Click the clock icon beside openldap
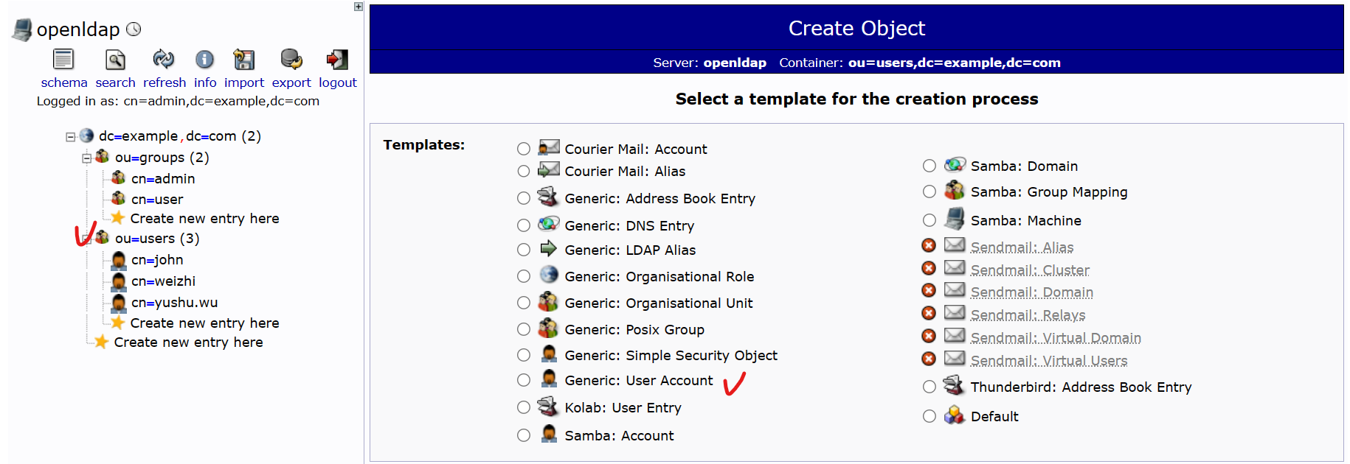The width and height of the screenshot is (1350, 464). [x=134, y=29]
